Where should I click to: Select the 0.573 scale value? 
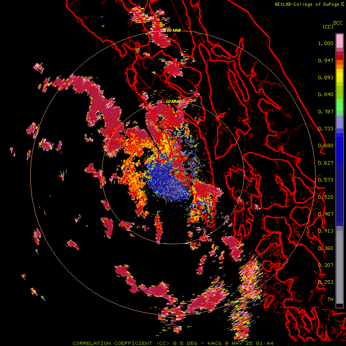pyautogui.click(x=326, y=180)
